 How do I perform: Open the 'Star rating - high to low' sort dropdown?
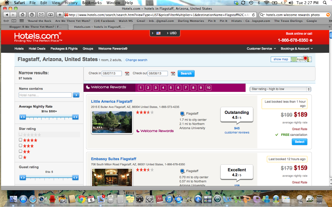pyautogui.click(x=280, y=89)
